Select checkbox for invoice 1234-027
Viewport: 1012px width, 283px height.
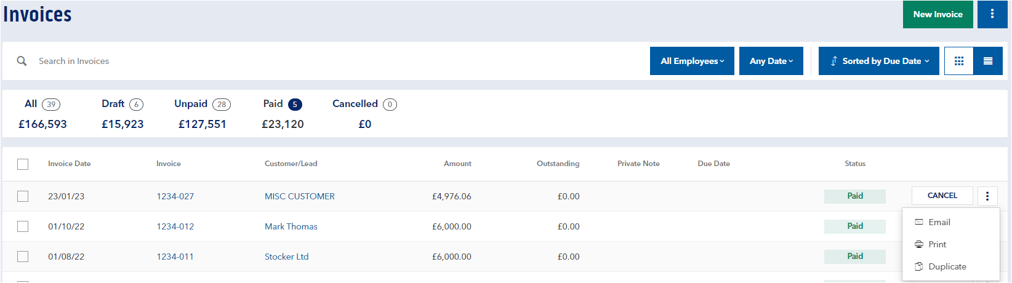pyautogui.click(x=23, y=196)
